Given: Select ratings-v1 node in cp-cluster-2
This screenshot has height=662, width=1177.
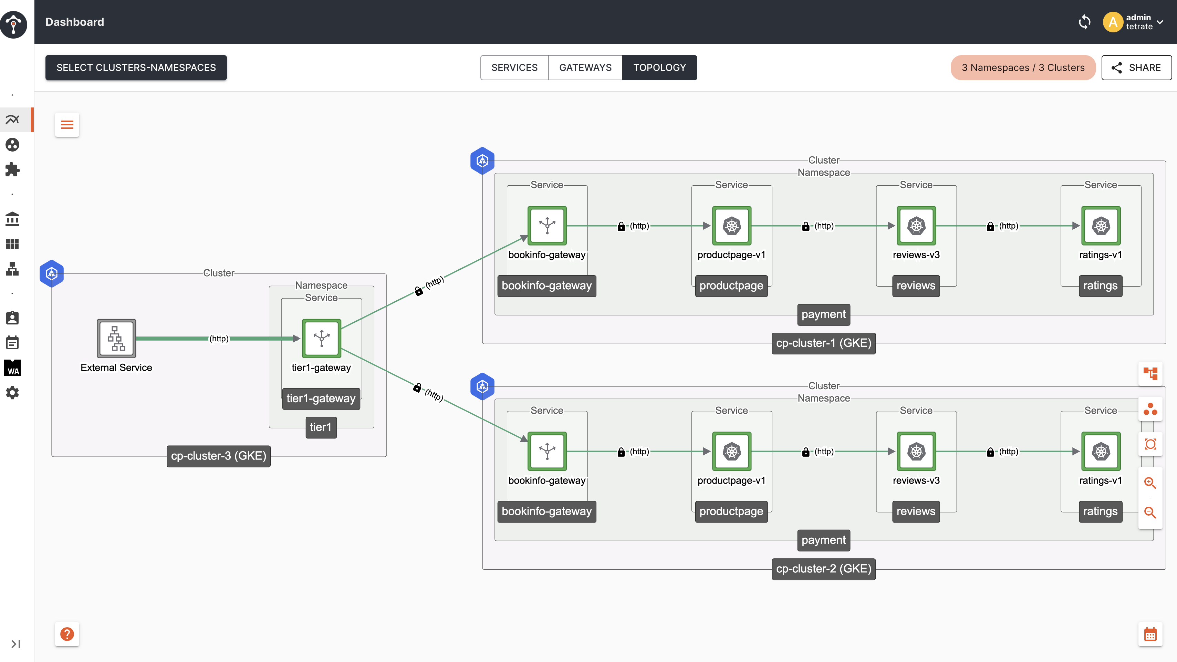Looking at the screenshot, I should pos(1101,452).
